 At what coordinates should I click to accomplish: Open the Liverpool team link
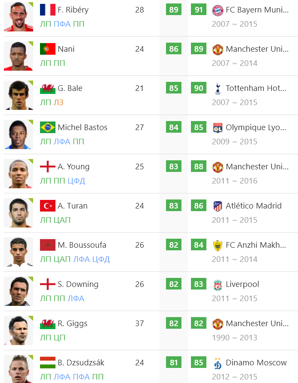point(243,284)
